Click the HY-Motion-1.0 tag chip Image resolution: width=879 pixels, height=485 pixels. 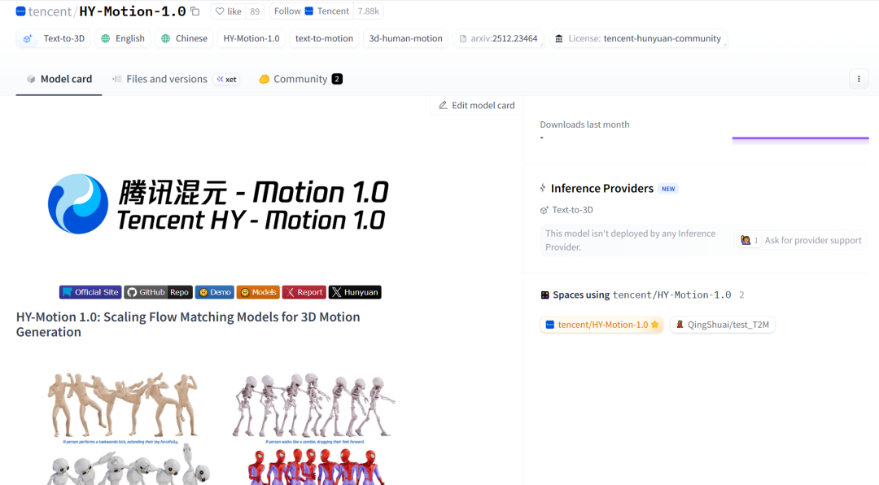(x=251, y=38)
